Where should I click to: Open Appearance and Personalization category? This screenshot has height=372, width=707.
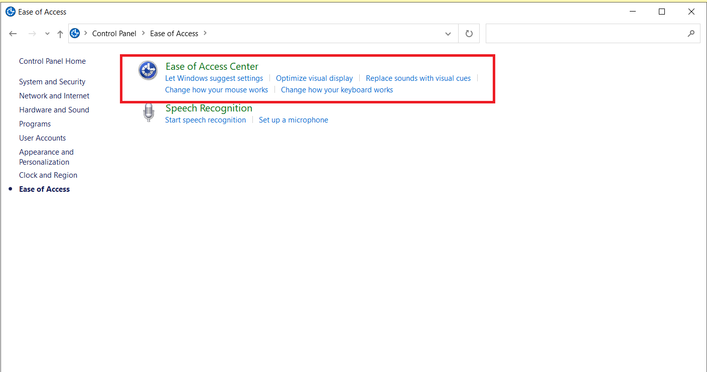[x=46, y=157]
